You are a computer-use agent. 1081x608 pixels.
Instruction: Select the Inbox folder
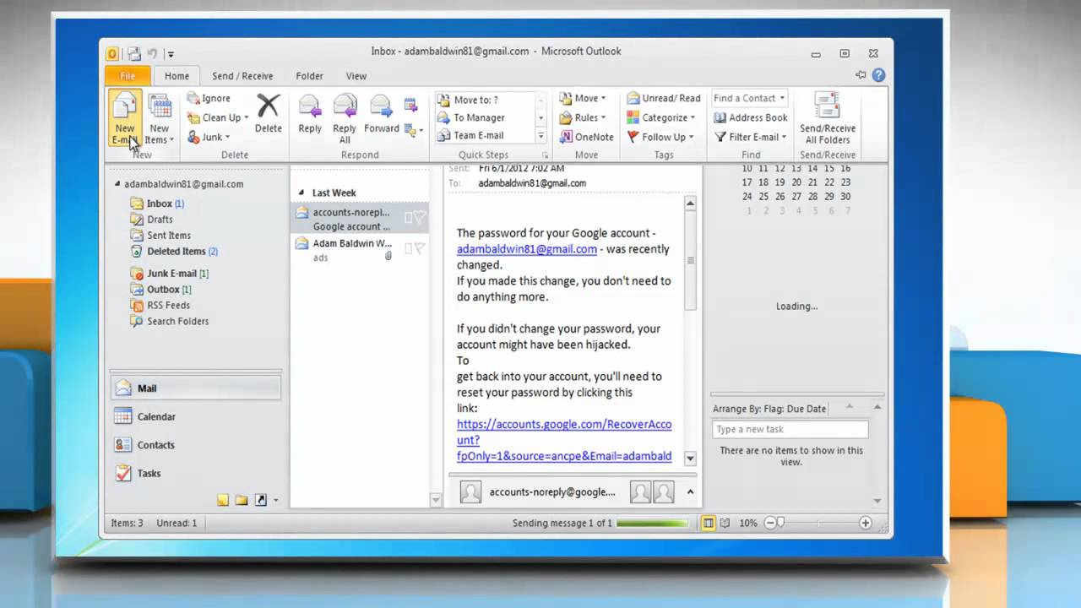coord(158,204)
